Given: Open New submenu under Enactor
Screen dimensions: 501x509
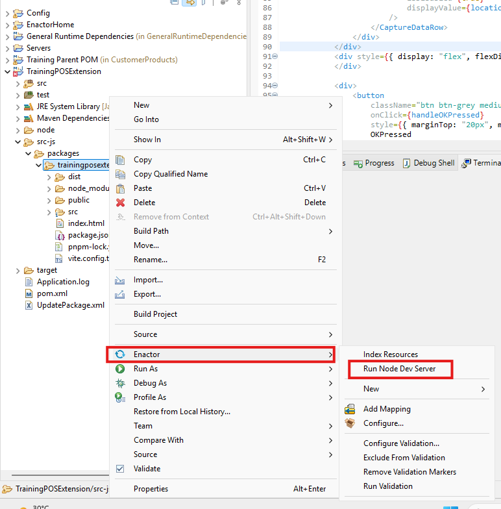Looking at the screenshot, I should pyautogui.click(x=417, y=389).
